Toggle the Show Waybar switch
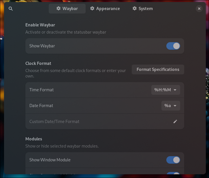 point(173,46)
